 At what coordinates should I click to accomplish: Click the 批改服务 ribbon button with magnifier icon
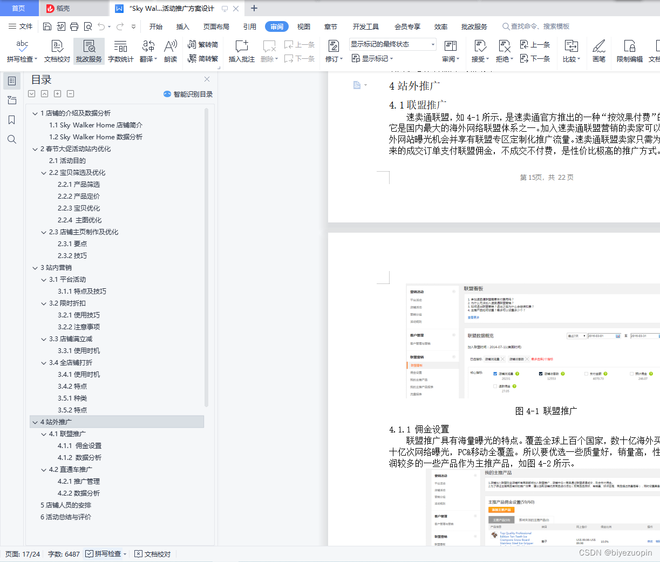pyautogui.click(x=89, y=51)
